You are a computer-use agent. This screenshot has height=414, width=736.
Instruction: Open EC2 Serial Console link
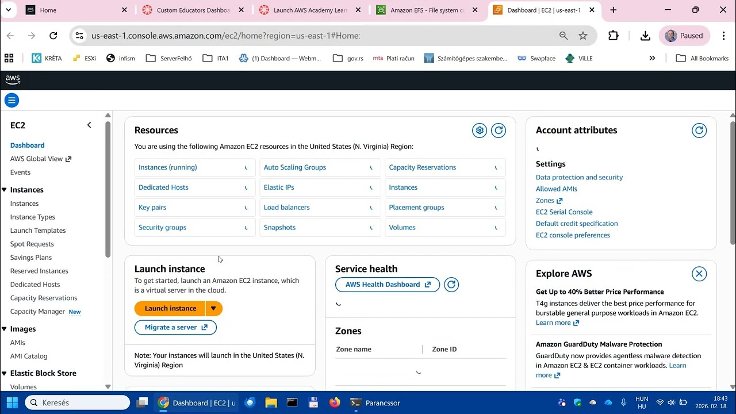(564, 212)
